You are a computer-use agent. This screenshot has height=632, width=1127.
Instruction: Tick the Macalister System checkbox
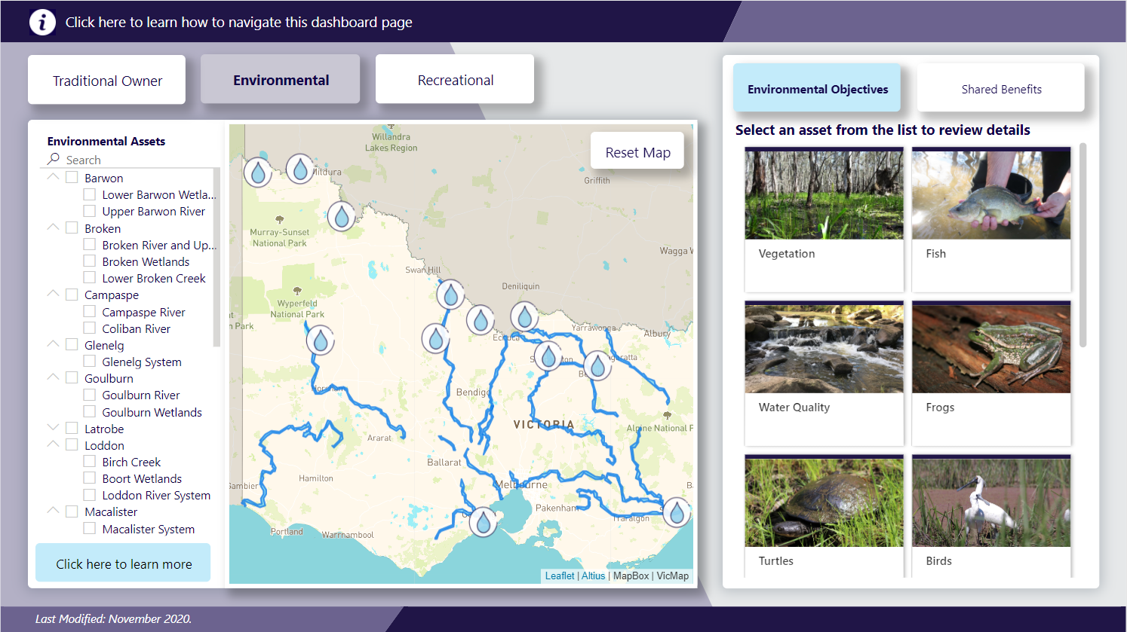89,528
